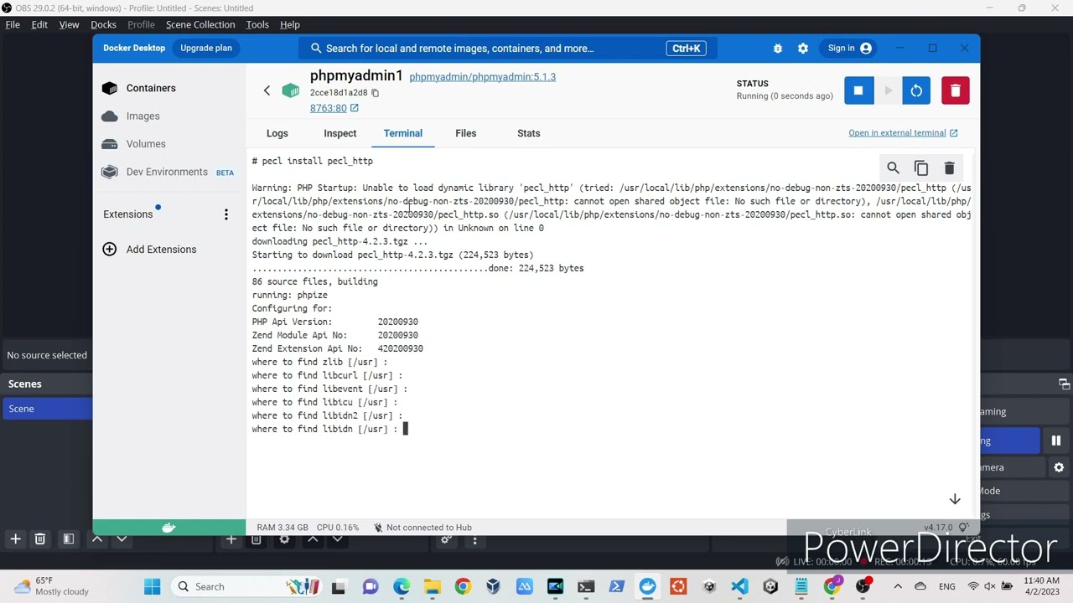Switch to the Logs tab
Screen dimensions: 1073x603
277,133
